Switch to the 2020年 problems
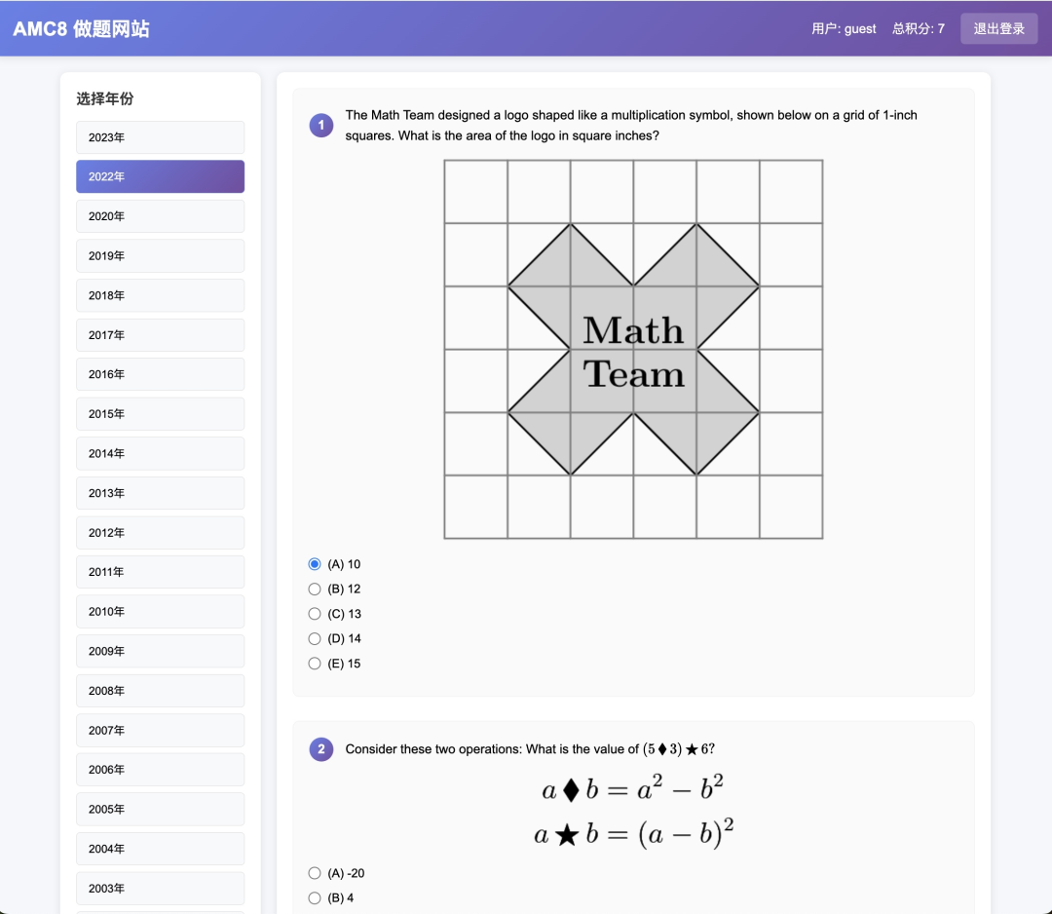This screenshot has height=914, width=1052. click(160, 216)
